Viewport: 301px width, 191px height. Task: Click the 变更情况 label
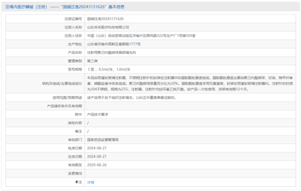(x=75, y=173)
